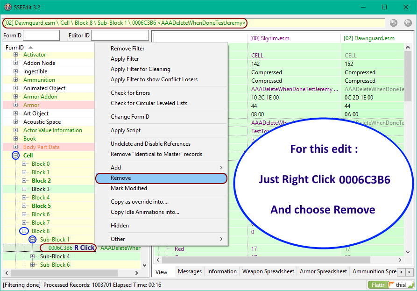
Task: Click the record view horizontal scrollbar
Action: point(266,260)
